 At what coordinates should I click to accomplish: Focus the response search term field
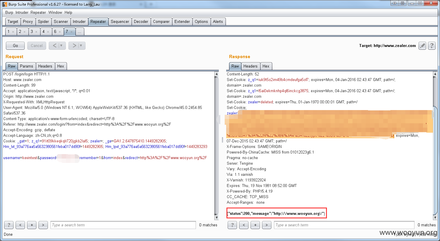[x=344, y=225]
